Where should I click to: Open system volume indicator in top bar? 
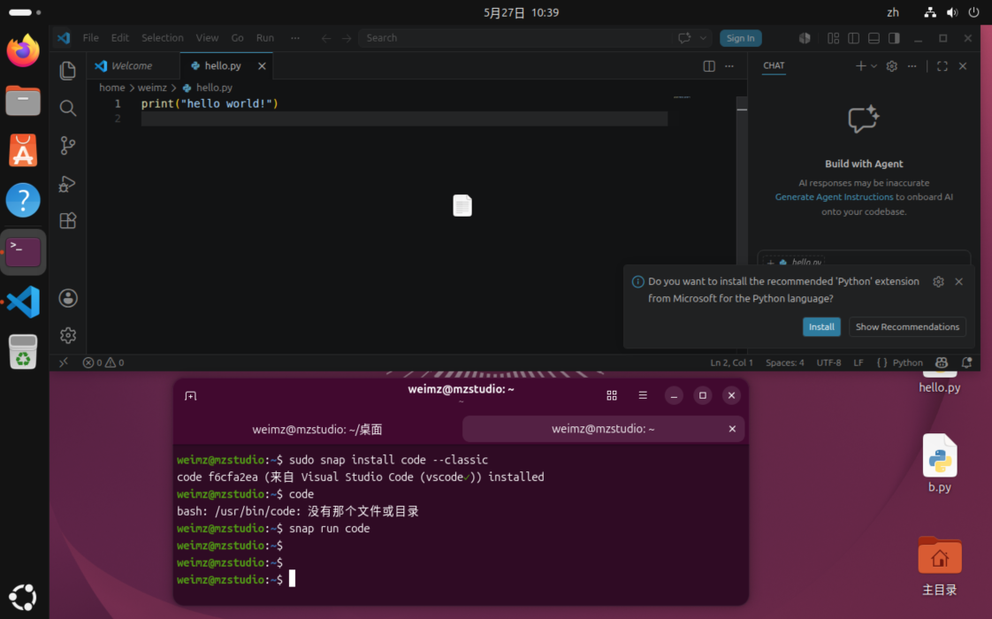[x=952, y=12]
